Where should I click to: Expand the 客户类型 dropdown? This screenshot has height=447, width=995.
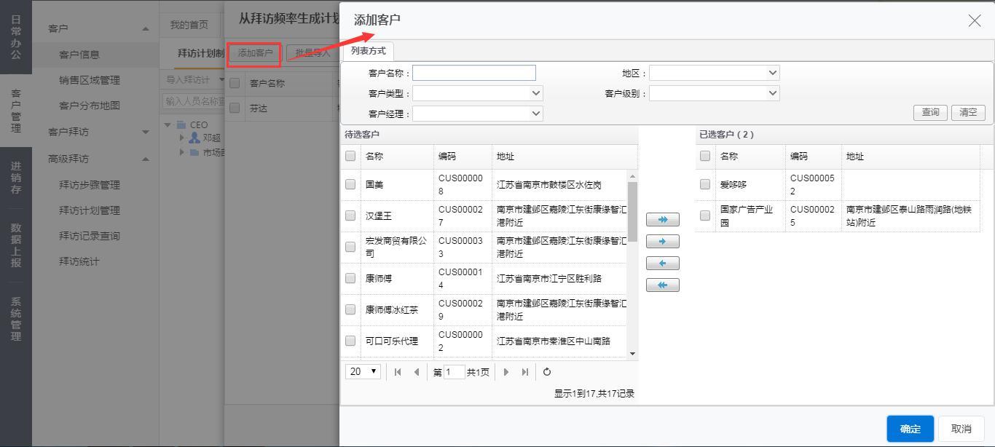coord(477,93)
